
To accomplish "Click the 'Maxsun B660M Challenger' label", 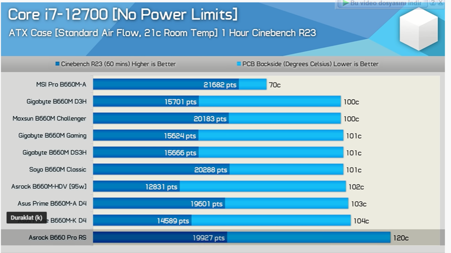I will click(x=49, y=118).
